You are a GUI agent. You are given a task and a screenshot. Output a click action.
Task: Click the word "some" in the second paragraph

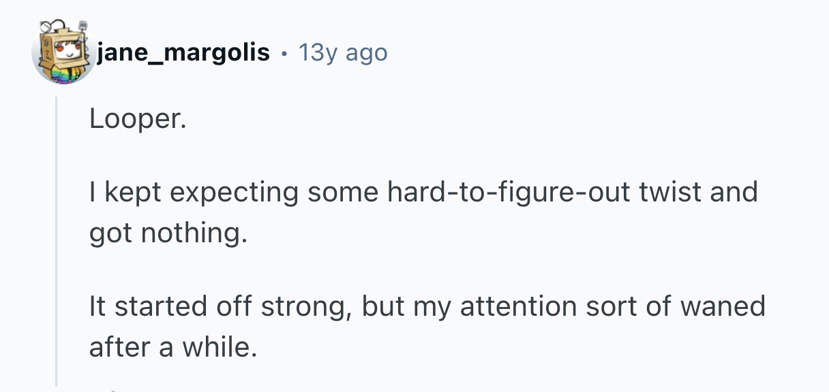coord(342,192)
